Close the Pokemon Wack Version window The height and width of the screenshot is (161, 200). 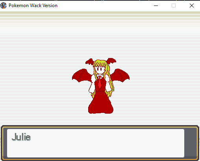[x=192, y=6]
